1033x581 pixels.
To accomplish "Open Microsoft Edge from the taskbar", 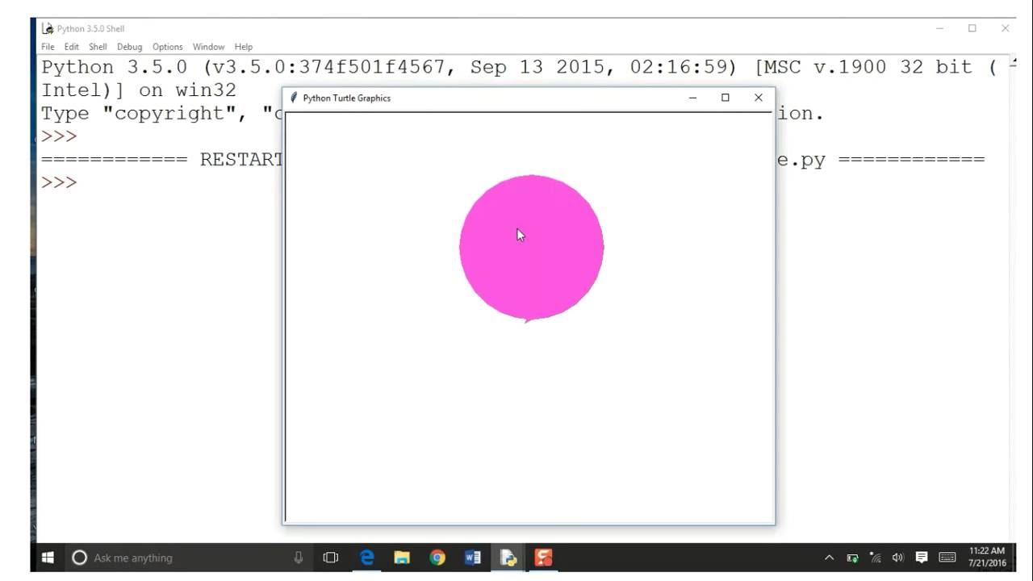I will tap(366, 558).
